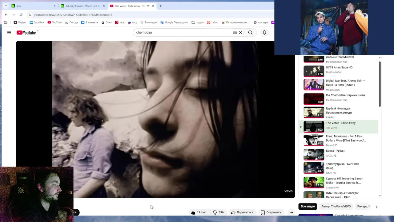
Task: Open табор bookmark
Action: pos(212,22)
